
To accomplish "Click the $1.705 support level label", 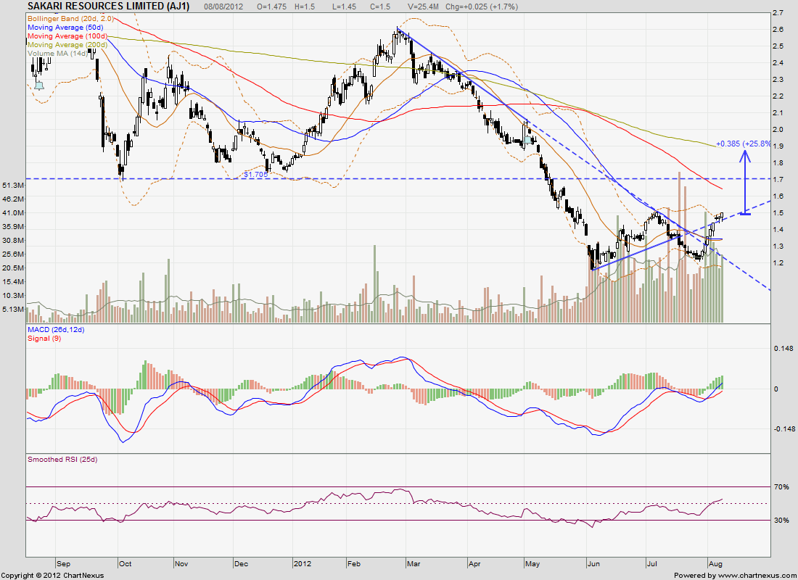I will (x=255, y=174).
